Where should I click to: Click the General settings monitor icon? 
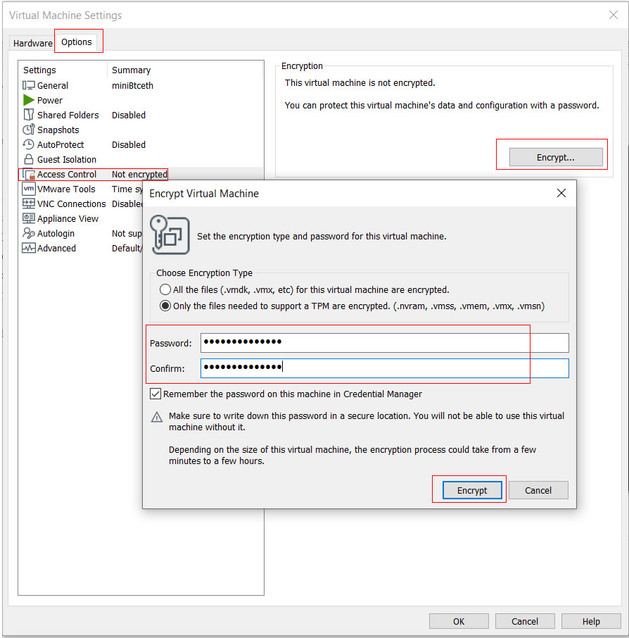[x=29, y=85]
